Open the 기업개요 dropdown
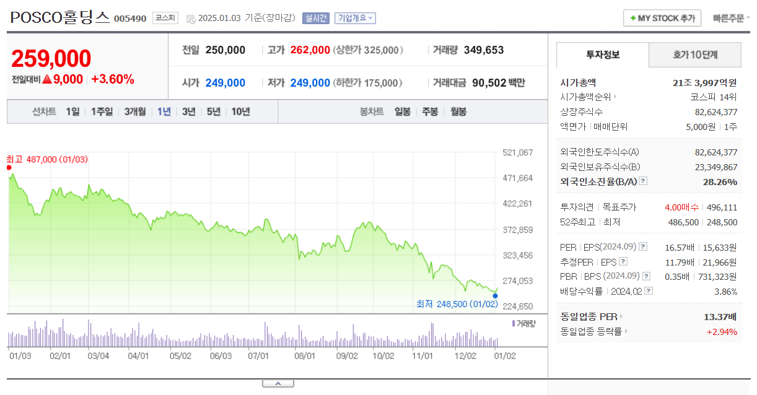 tap(356, 19)
